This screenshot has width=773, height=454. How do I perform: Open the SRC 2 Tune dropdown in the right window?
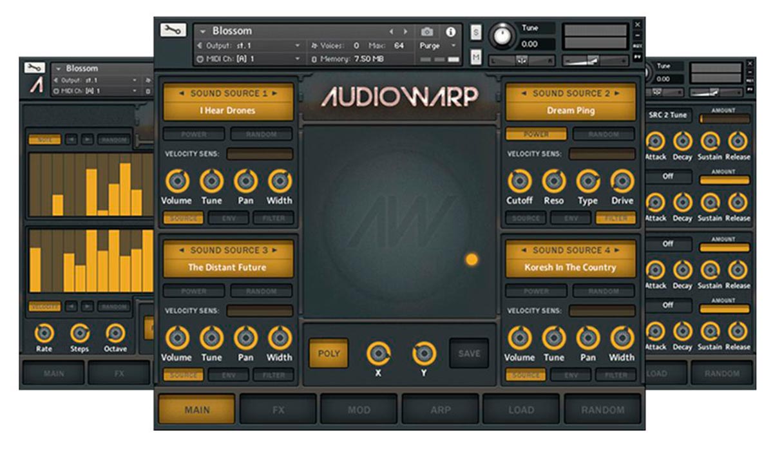click(x=668, y=115)
